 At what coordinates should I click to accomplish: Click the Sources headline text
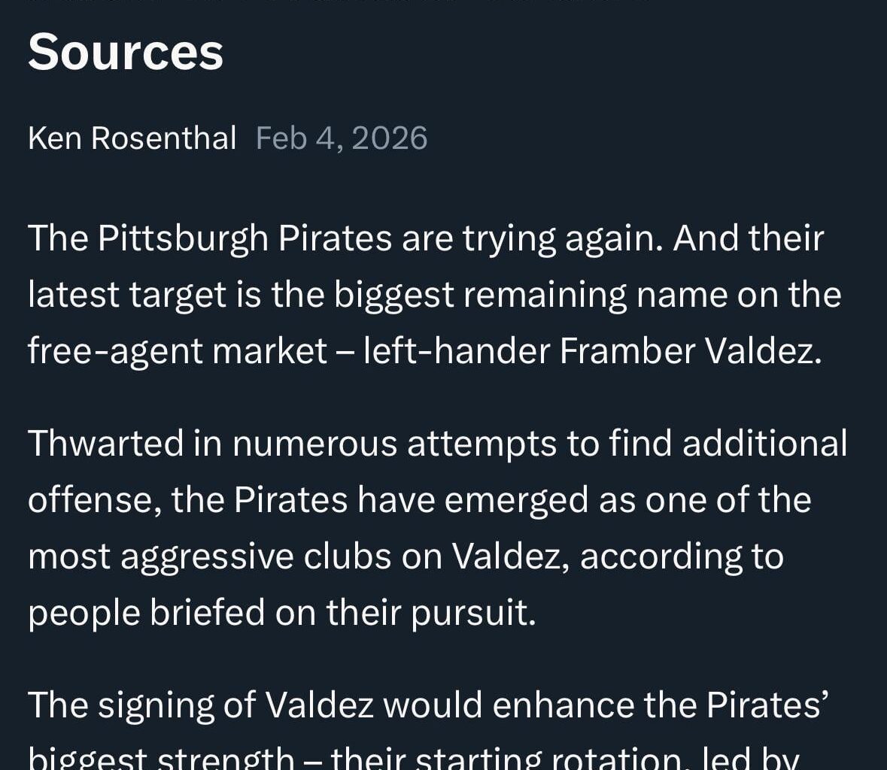point(126,52)
